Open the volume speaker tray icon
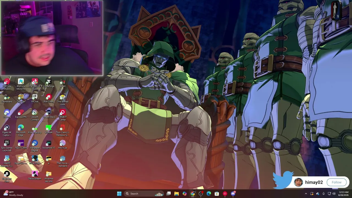 coord(334,194)
